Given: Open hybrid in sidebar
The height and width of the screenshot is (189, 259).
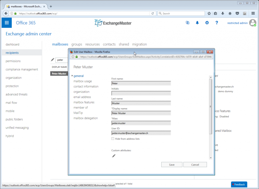Looking at the screenshot, I should [x=10, y=136].
